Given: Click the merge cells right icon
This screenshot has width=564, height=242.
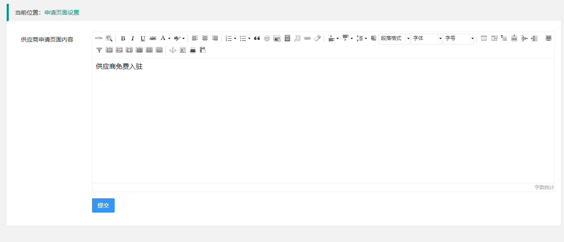Looking at the screenshot, I should click(119, 50).
